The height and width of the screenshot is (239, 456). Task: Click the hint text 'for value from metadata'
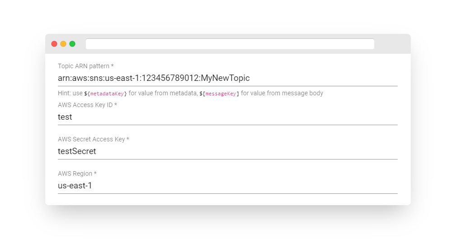163,94
